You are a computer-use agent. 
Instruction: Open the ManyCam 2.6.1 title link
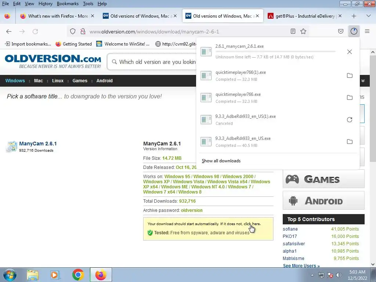pos(38,144)
